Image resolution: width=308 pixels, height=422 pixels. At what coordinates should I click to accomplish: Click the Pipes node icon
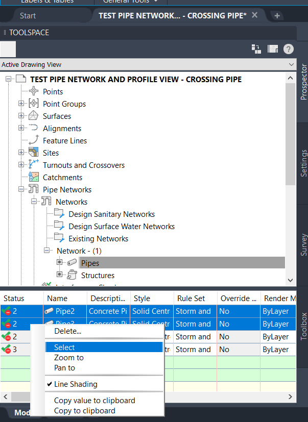tap(72, 262)
